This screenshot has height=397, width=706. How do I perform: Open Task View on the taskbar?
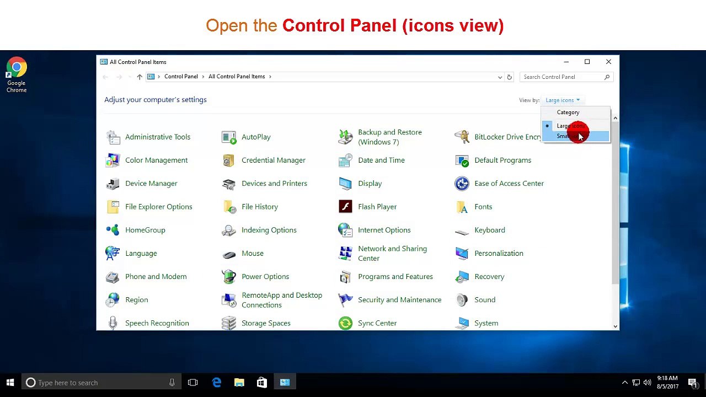coord(192,383)
